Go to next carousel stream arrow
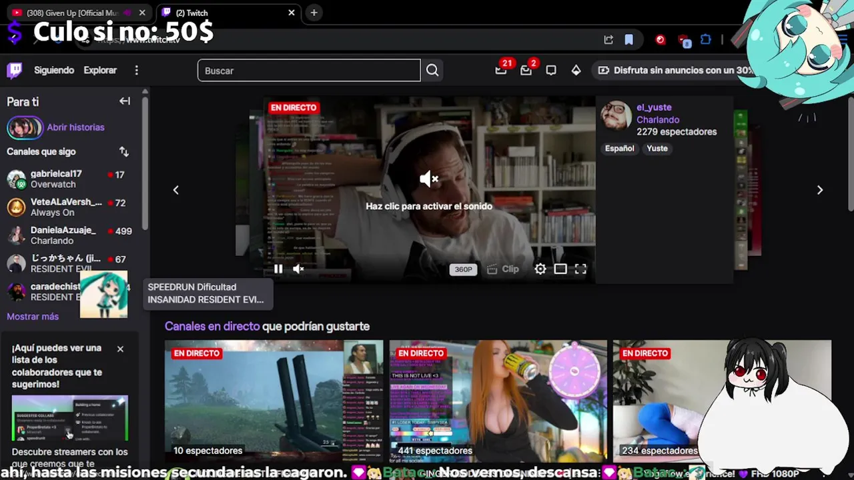This screenshot has width=854, height=480. click(x=820, y=190)
